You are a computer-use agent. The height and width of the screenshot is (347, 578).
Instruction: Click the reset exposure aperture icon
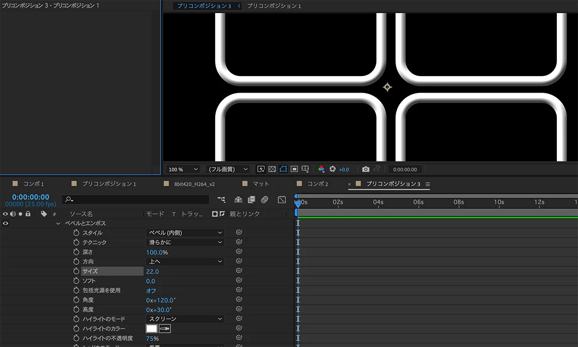[x=333, y=169]
